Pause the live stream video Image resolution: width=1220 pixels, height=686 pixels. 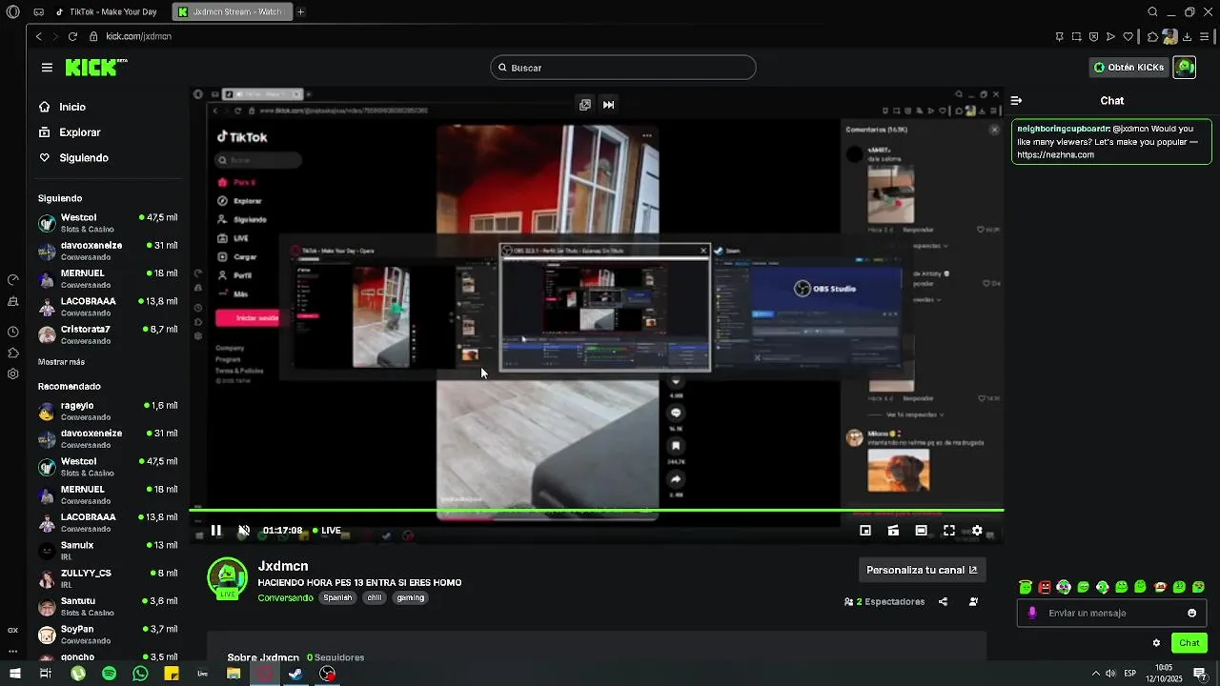pyautogui.click(x=216, y=531)
